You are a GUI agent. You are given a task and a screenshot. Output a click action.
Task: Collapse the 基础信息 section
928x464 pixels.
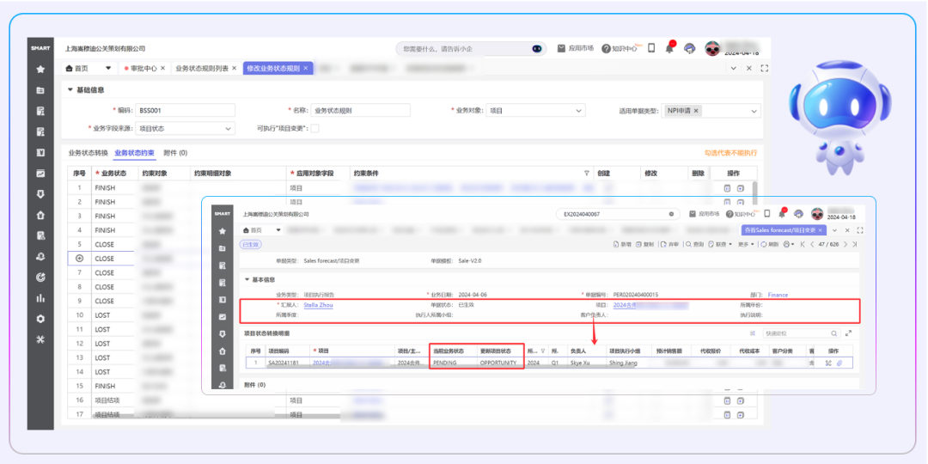pos(70,89)
